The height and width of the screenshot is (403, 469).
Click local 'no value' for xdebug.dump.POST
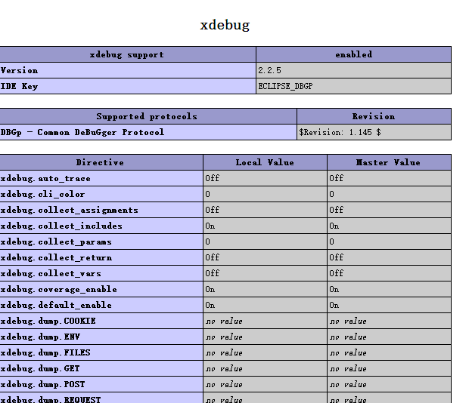[224, 384]
